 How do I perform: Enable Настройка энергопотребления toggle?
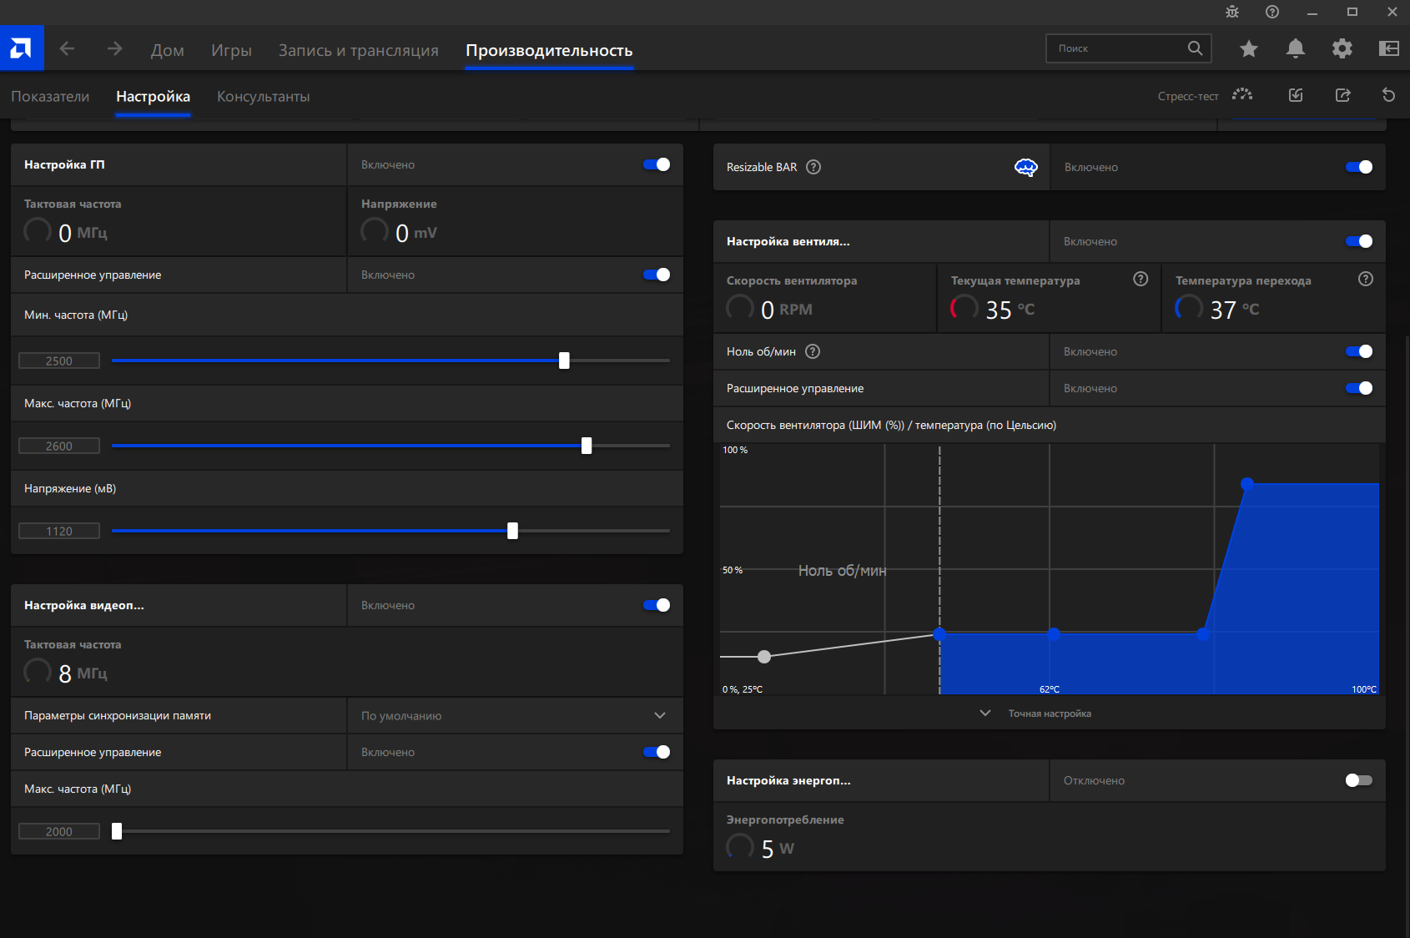[1358, 780]
